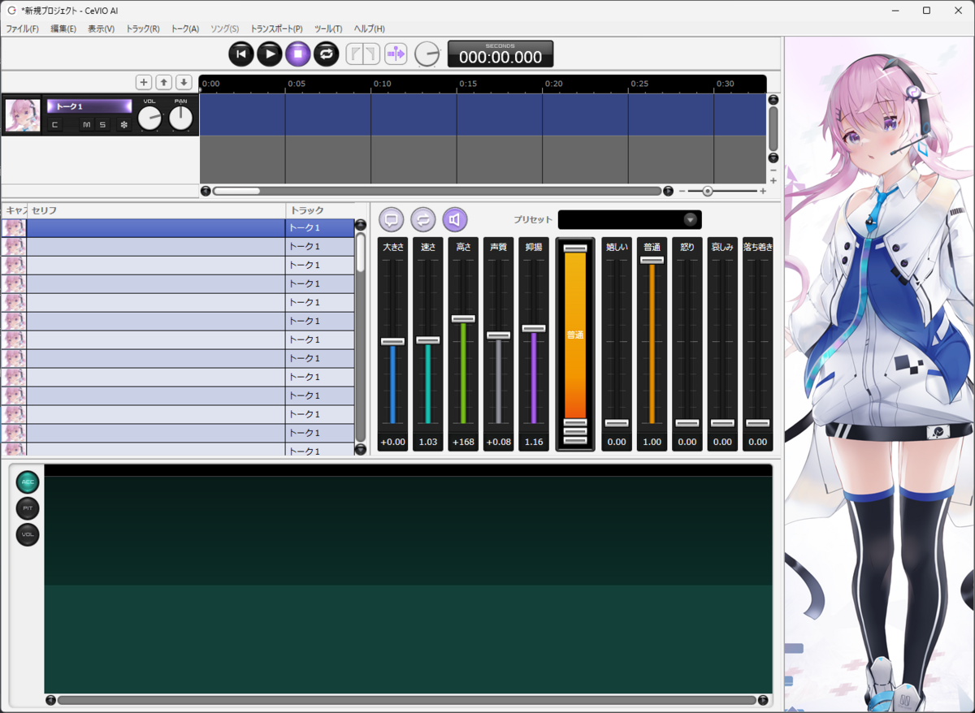
Task: Click the tall orange 普通 emotion bar
Action: pyautogui.click(x=575, y=335)
